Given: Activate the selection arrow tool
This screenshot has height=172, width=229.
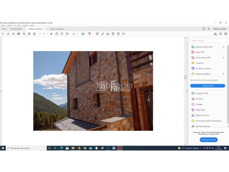Looking at the screenshot, I should (x=52, y=34).
